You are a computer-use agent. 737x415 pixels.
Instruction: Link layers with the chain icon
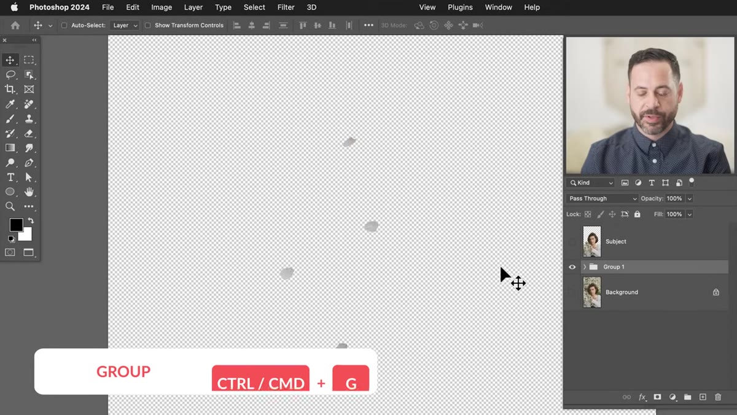[626, 397]
